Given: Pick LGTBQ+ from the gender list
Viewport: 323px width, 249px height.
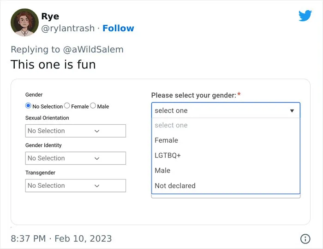Looking at the screenshot, I should click(226, 156).
